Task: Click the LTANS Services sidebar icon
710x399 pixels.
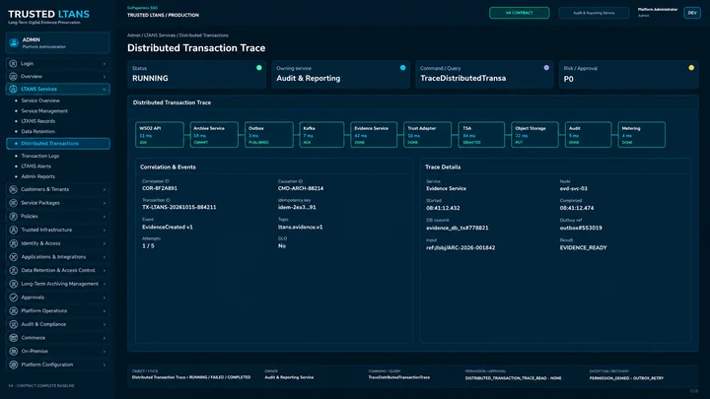Action: [13, 89]
